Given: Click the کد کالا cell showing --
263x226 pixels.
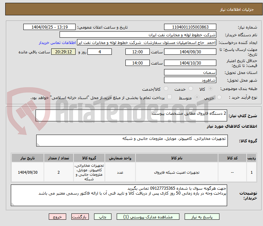Looking at the screenshot, I should click(232, 172).
